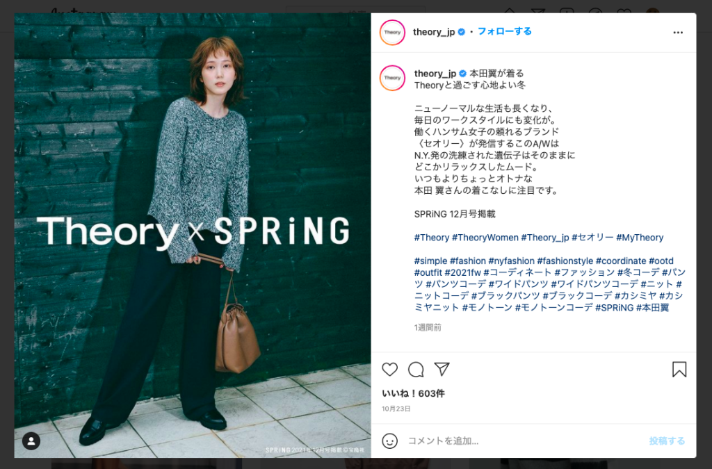Viewport: 712px width, 469px height.
Task: Save the post with the bookmark icon
Action: pos(679,369)
